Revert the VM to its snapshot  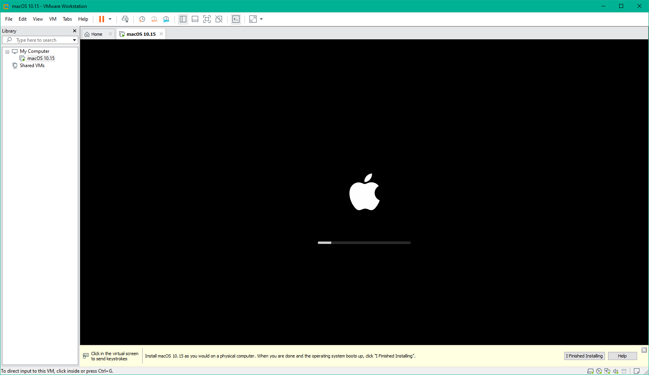coord(154,19)
